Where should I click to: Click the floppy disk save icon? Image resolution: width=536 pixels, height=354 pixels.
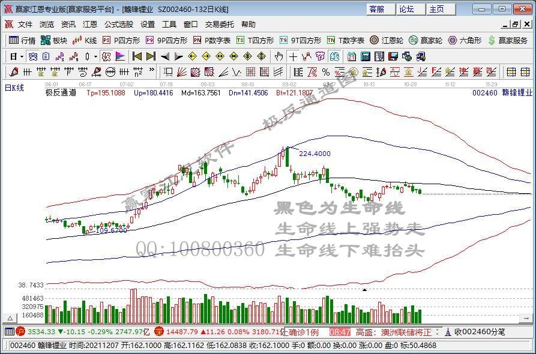click(x=393, y=56)
